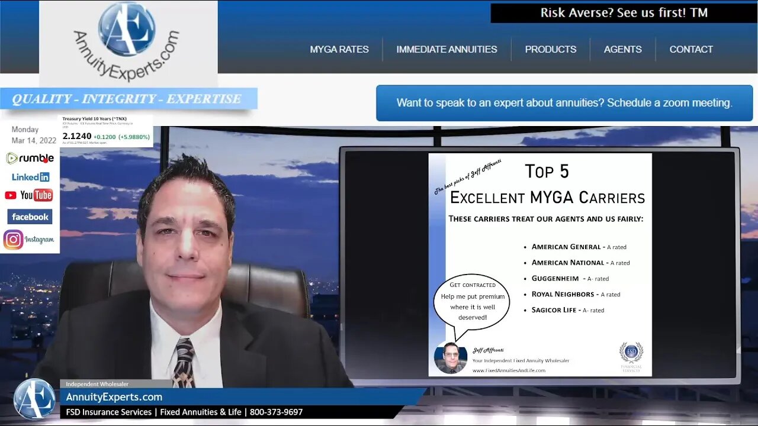
Task: Open the Facebook social link
Action: click(x=30, y=217)
